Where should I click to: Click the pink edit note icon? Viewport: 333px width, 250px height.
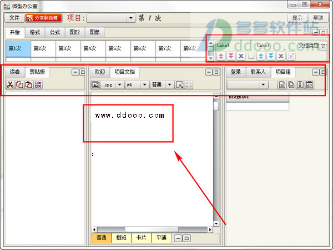(x=291, y=56)
